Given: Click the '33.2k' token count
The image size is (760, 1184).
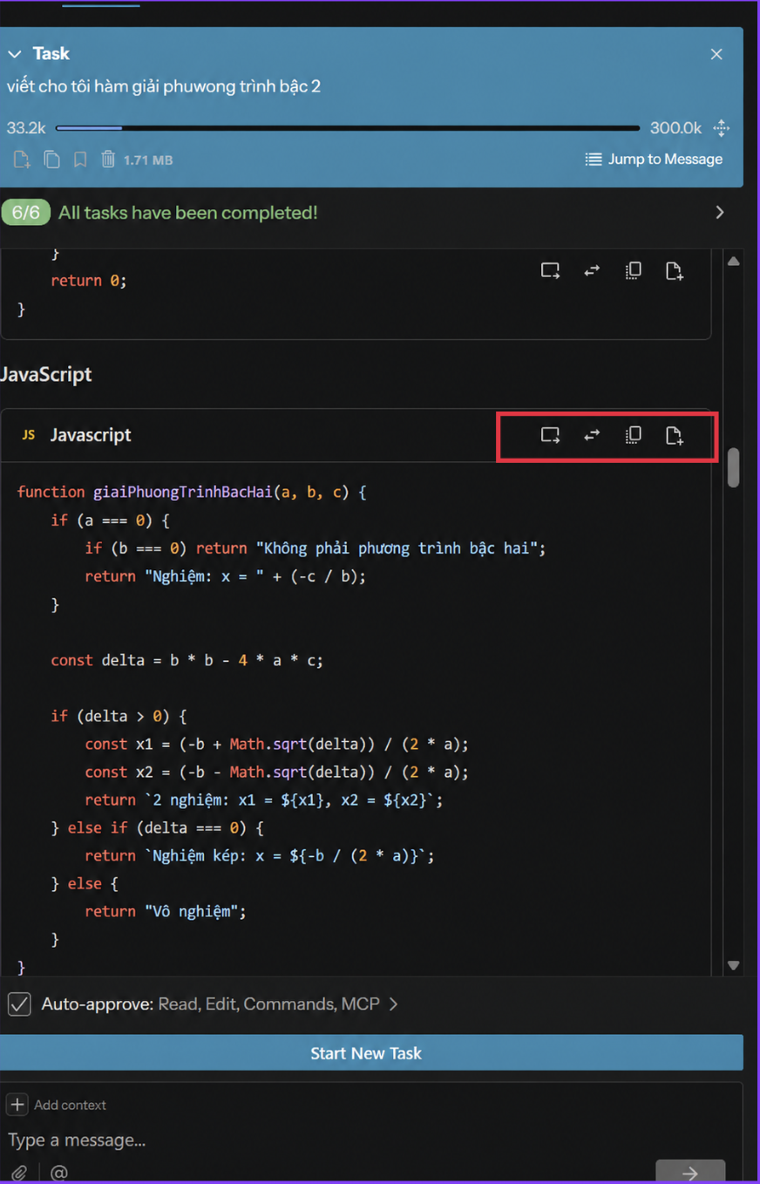Looking at the screenshot, I should click(26, 128).
